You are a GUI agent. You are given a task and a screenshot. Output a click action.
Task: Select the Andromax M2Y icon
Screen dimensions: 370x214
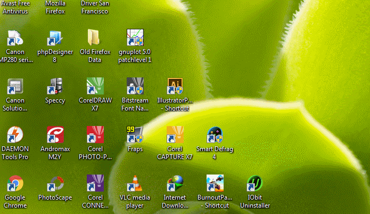[55, 134]
